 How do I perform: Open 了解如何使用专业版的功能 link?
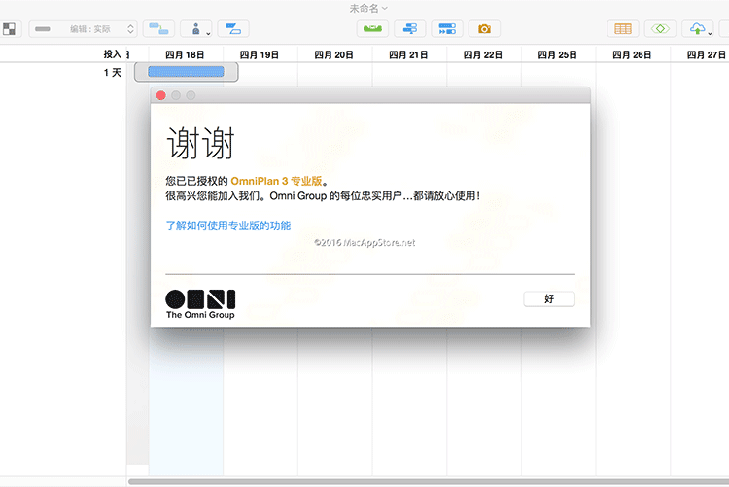227,226
